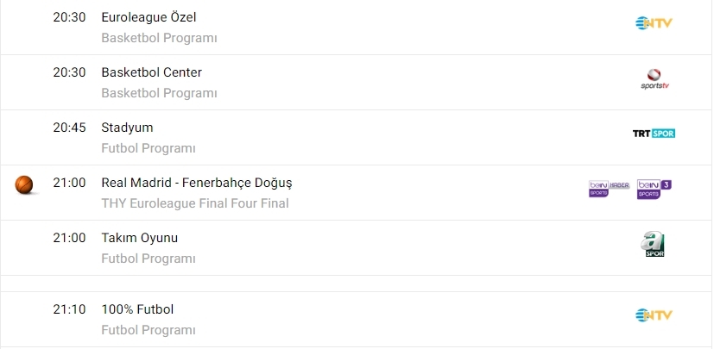The image size is (714, 349).
Task: Click Futbol Programı text under Stadyum
Action: 148,148
